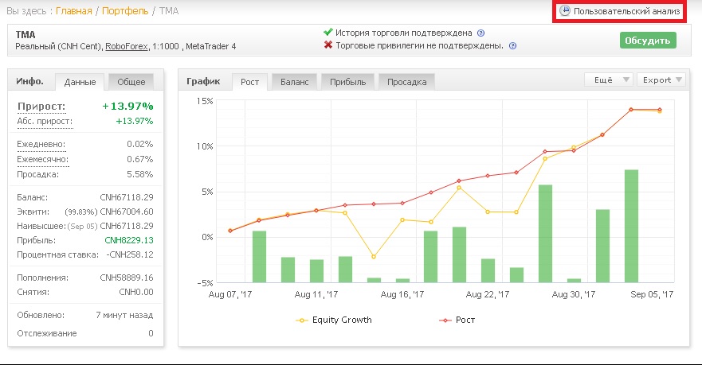Screen dimensions: 702x365
Task: Click the clock icon beside Пользовательский анализ
Action: pos(565,10)
